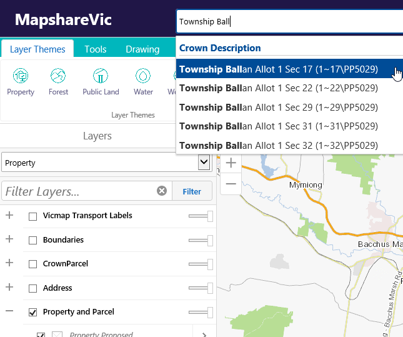Expand the CrownParcel layer group
Screen dimensions: 403x337
9,263
